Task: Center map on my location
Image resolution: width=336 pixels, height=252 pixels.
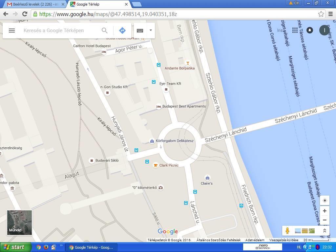Action: tap(325, 200)
